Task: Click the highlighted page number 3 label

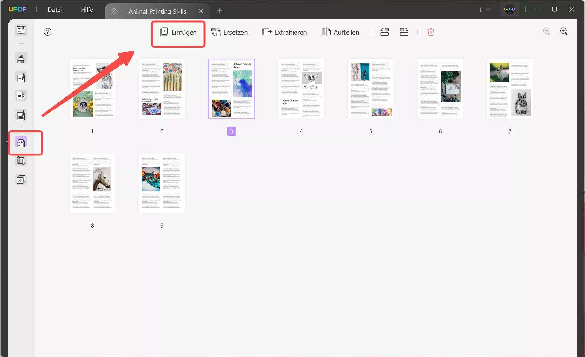Action: [x=232, y=131]
